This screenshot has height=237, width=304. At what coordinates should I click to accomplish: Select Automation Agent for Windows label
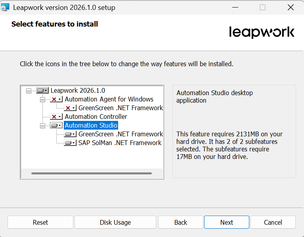pyautogui.click(x=109, y=99)
